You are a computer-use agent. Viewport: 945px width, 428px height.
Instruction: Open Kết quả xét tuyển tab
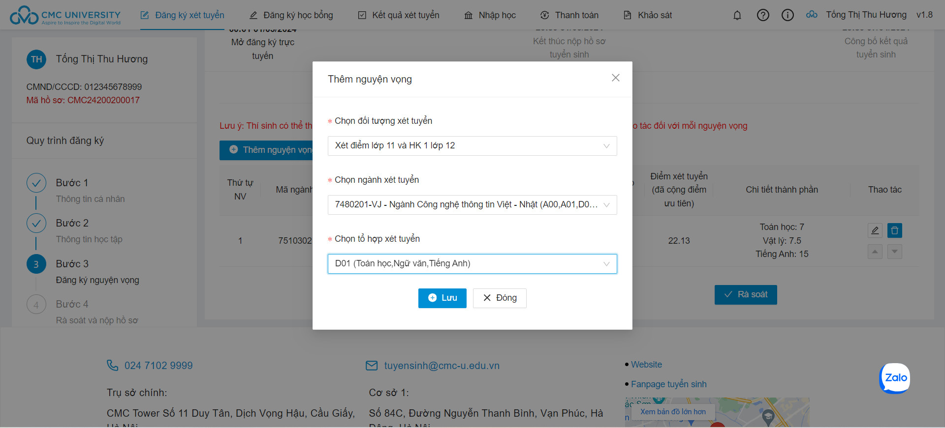399,15
